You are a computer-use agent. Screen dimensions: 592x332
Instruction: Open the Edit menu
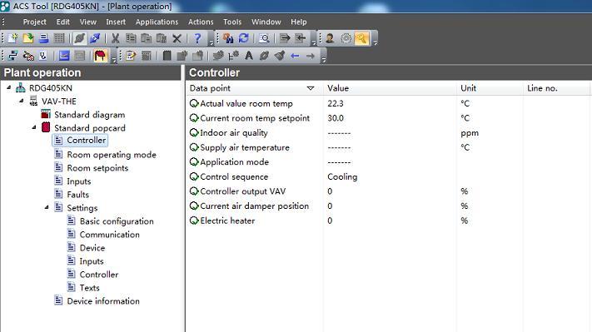tap(63, 22)
